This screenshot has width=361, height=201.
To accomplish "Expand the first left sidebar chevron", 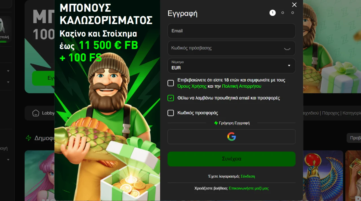I will click(x=8, y=71).
